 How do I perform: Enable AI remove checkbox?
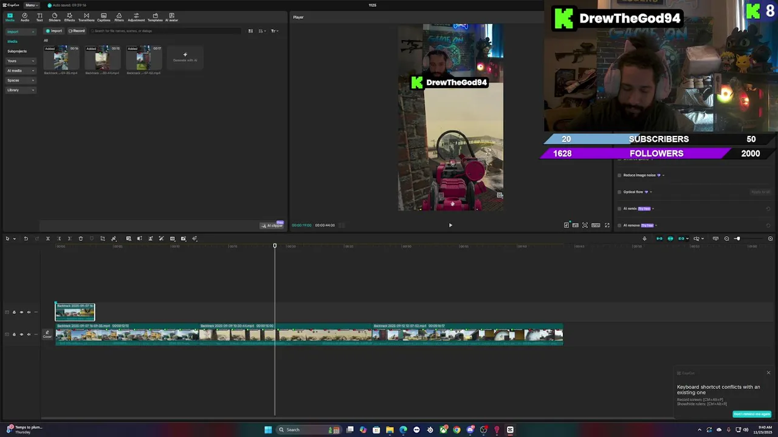click(619, 225)
